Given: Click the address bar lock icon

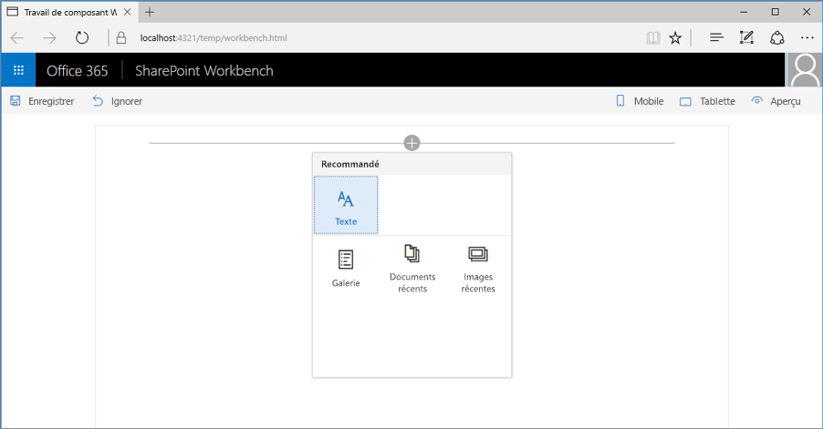Looking at the screenshot, I should pos(121,37).
